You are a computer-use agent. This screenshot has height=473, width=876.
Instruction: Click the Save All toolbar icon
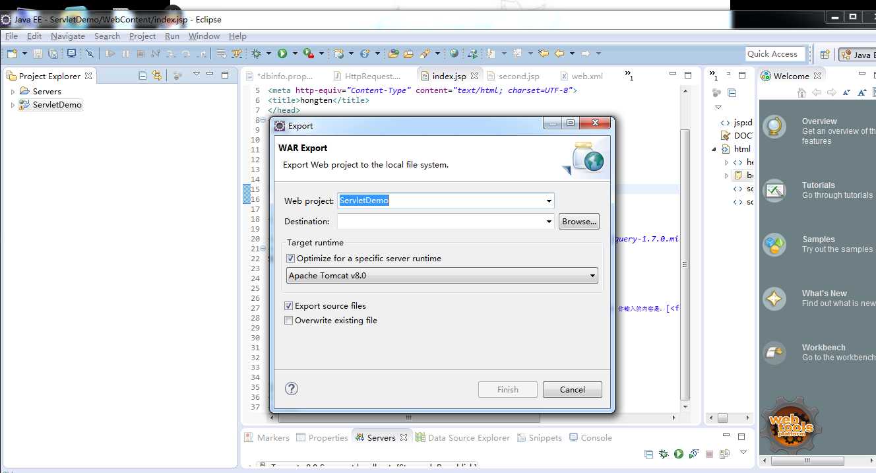coord(53,53)
